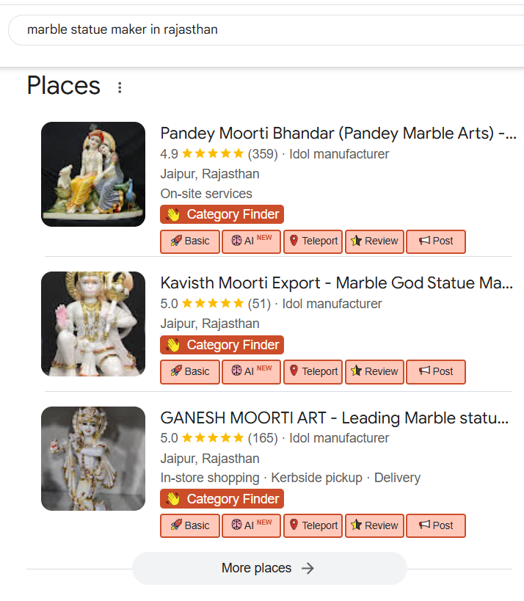Image resolution: width=524 pixels, height=601 pixels.
Task: Click Teleport pin for GANESH MOORTI ART
Action: pos(313,525)
